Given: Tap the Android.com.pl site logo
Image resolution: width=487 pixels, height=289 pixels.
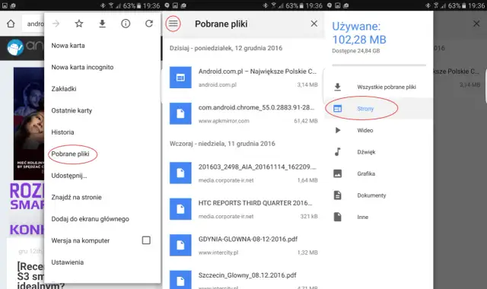Looking at the screenshot, I should pyautogui.click(x=15, y=47).
